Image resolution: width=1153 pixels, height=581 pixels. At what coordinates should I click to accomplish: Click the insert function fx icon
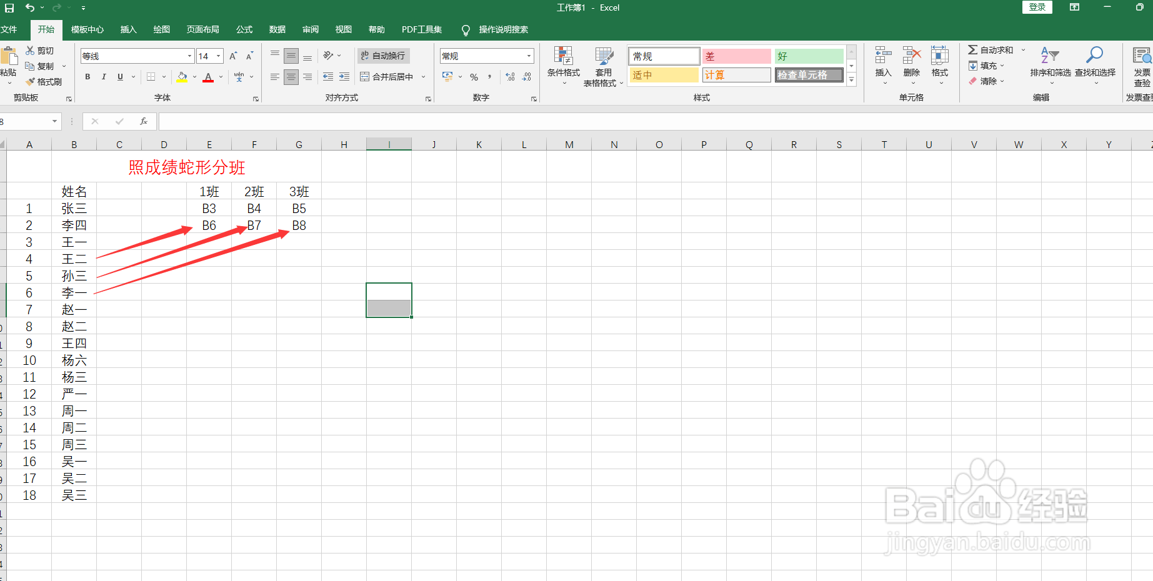[144, 121]
